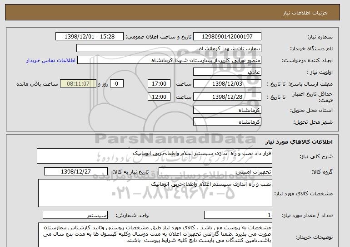Click the quantity field showing 1
The image size is (350, 247).
point(238,215)
